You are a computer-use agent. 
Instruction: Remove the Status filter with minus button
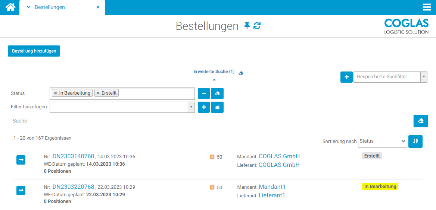[203, 93]
